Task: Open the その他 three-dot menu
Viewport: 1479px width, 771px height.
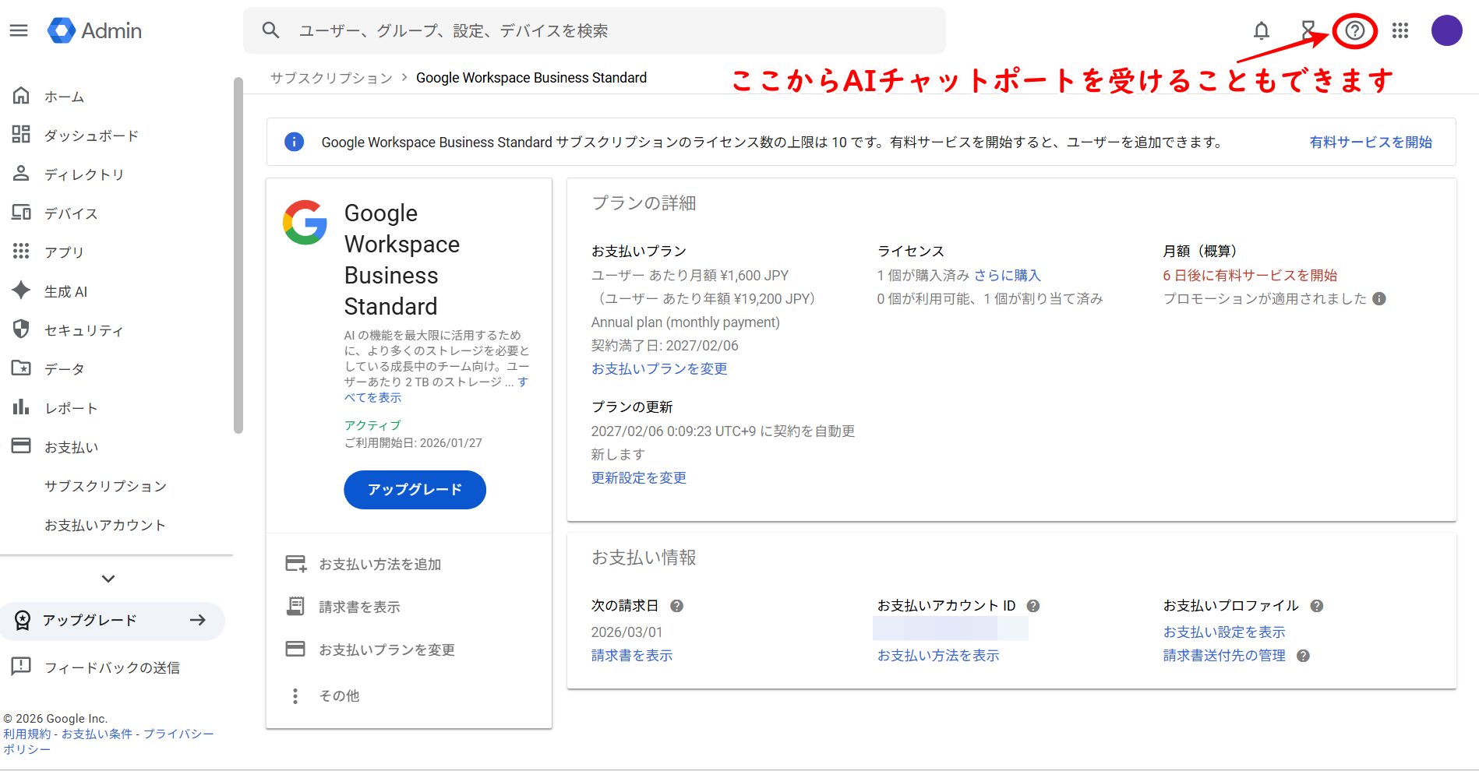Action: pos(295,696)
